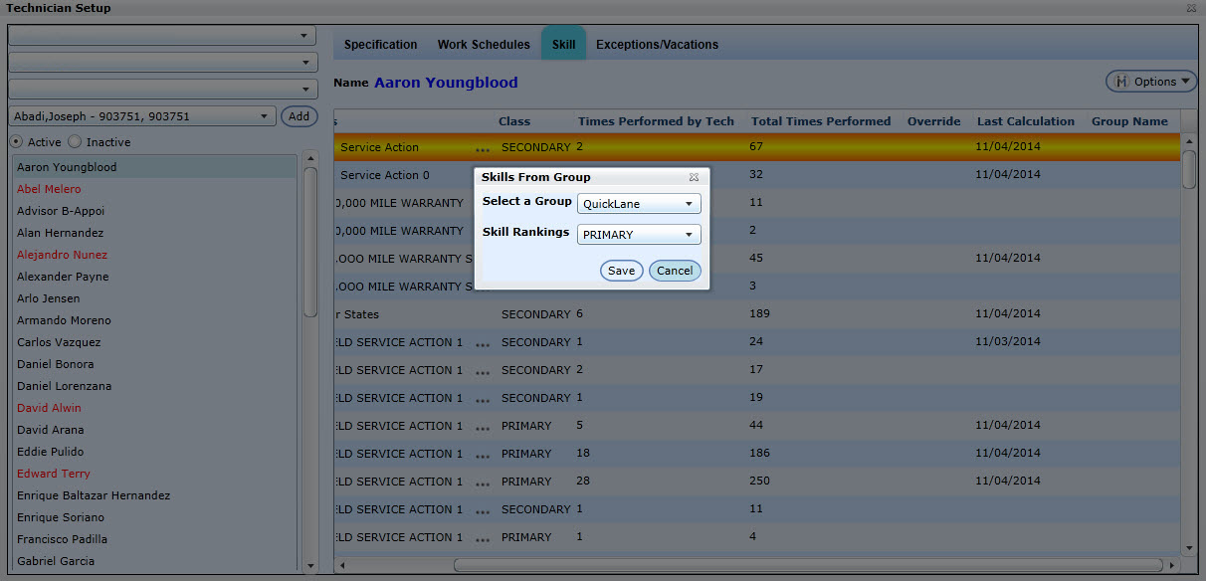Click Save in the group dialog

(621, 271)
